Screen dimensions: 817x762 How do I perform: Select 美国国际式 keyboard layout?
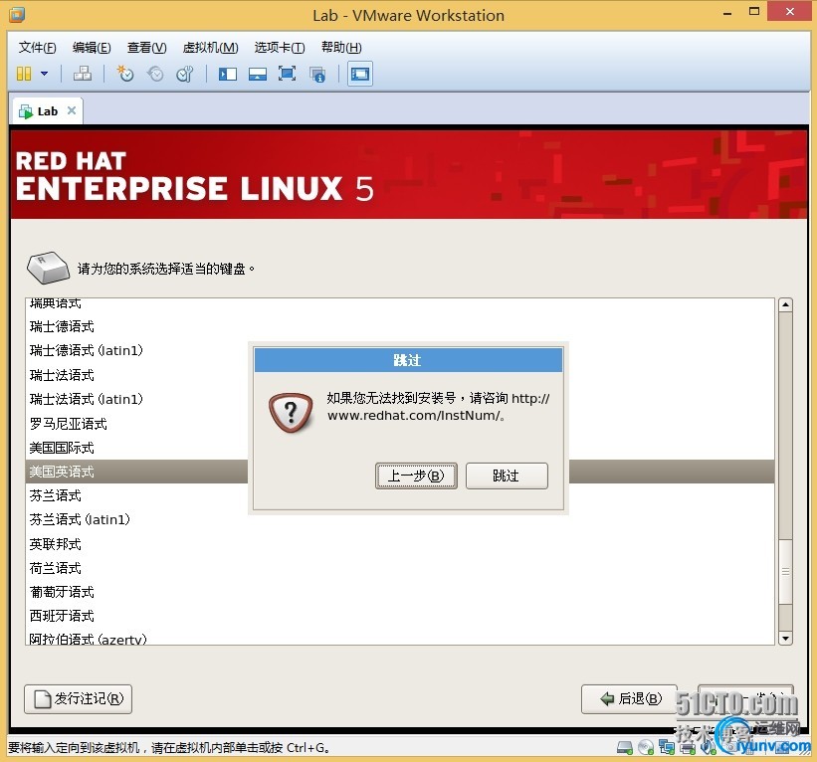tap(400, 448)
